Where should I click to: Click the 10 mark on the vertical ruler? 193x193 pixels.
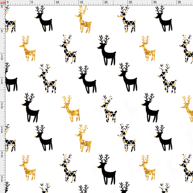tap(2, 57)
